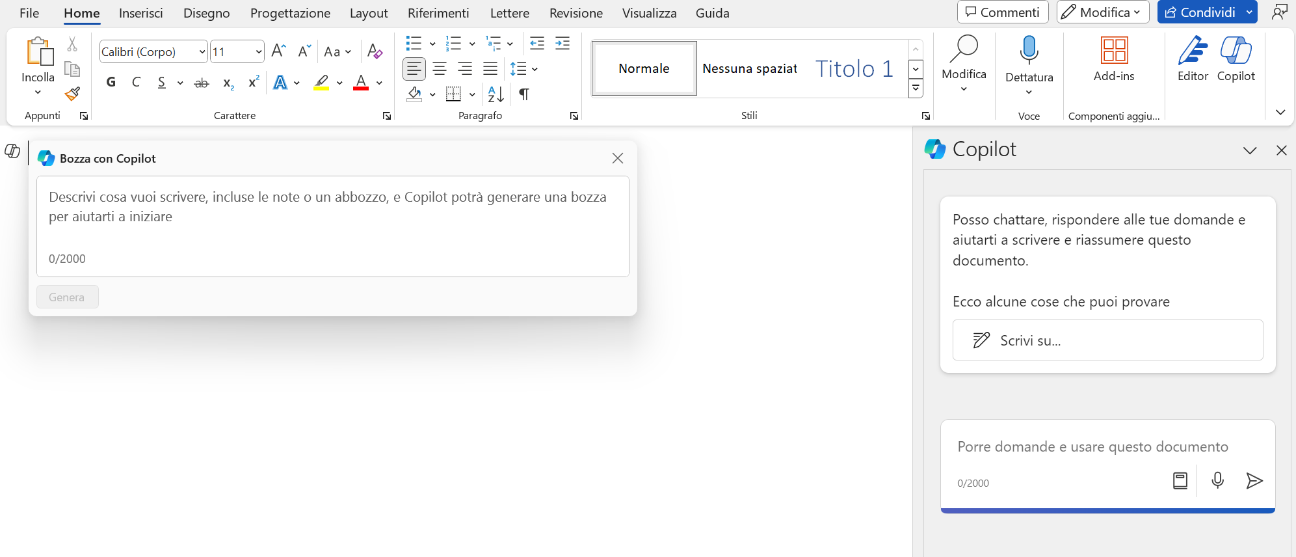Image resolution: width=1296 pixels, height=557 pixels.
Task: Open line spacing options
Action: (x=523, y=68)
